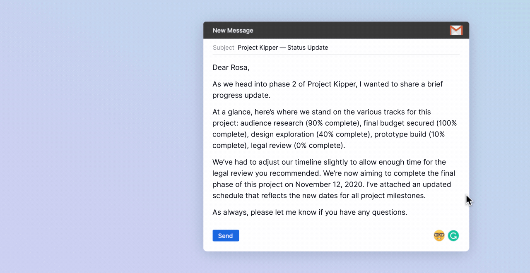Viewport: 530px width, 273px height.
Task: Click the nerd-face emoji icon
Action: [439, 236]
